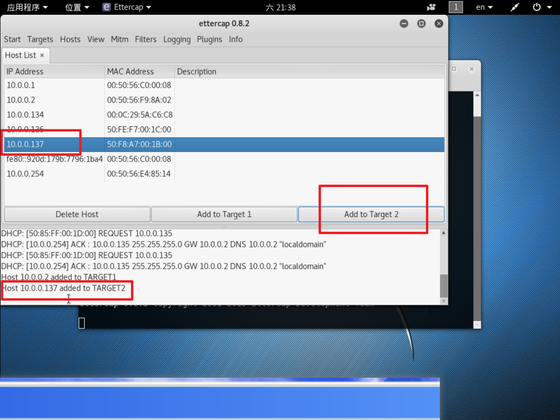
Task: Click Add to Target 1 button
Action: pyautogui.click(x=224, y=214)
